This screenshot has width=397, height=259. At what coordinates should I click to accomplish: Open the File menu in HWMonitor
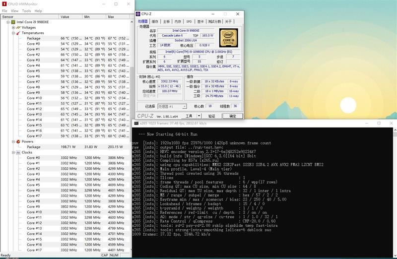pos(4,11)
